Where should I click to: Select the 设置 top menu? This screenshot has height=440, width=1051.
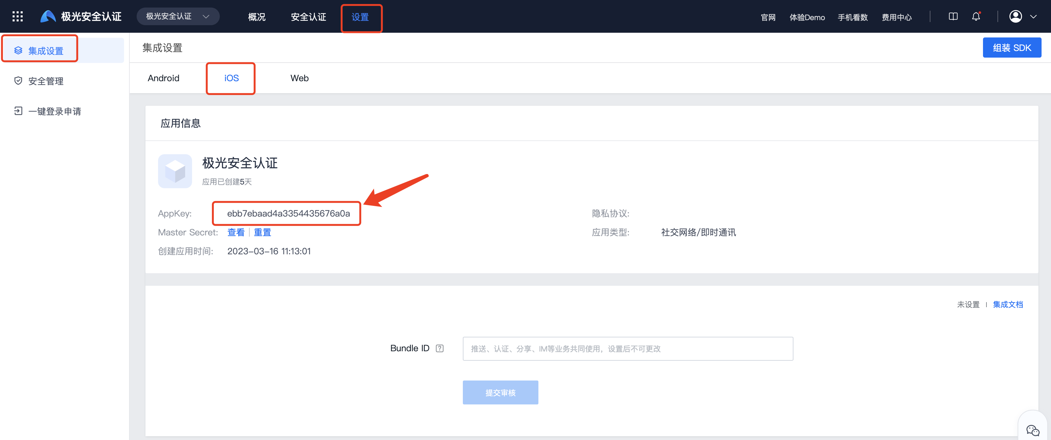tap(360, 17)
